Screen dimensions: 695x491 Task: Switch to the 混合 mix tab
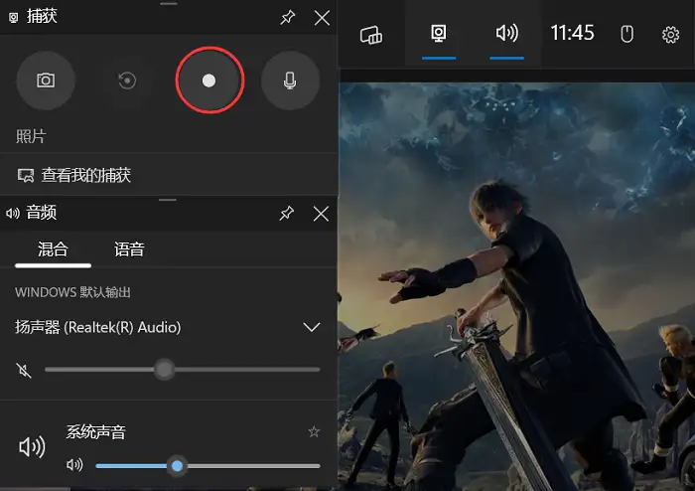coord(53,249)
